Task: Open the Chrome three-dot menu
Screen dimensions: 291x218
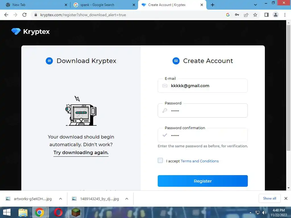Action: (285, 15)
